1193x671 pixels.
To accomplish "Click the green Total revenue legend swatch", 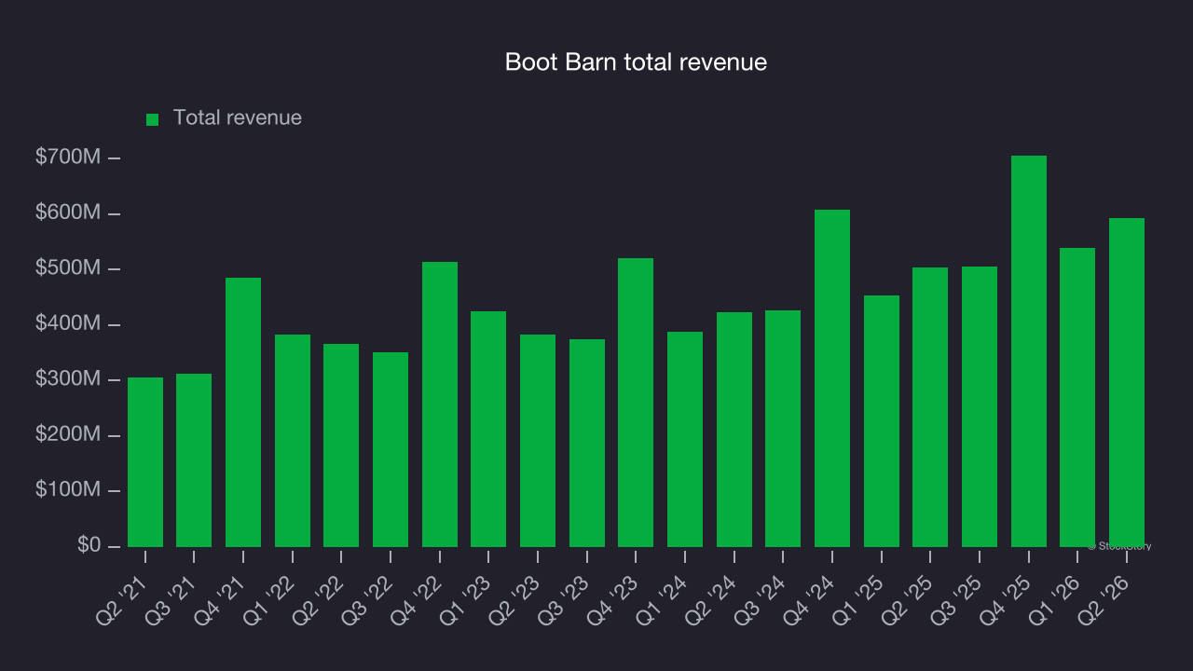I will tap(152, 119).
